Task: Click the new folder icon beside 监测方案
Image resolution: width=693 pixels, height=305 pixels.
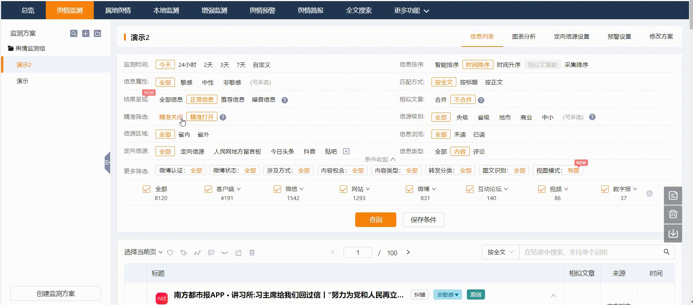Action: [97, 33]
